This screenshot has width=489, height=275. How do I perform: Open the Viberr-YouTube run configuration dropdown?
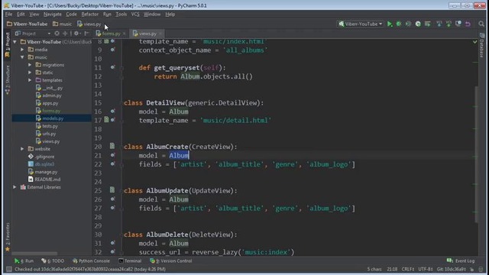[360, 24]
